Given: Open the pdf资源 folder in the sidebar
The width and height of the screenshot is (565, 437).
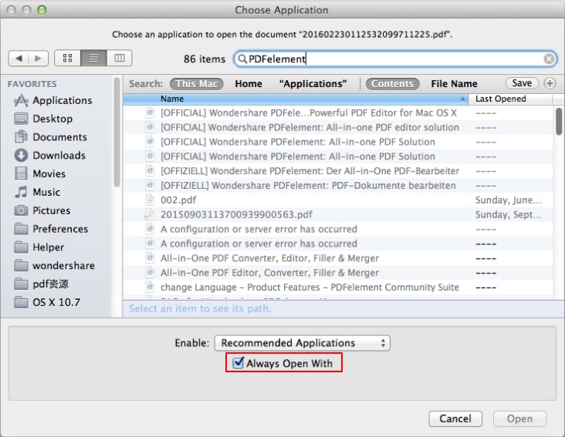Looking at the screenshot, I should pyautogui.click(x=41, y=284).
